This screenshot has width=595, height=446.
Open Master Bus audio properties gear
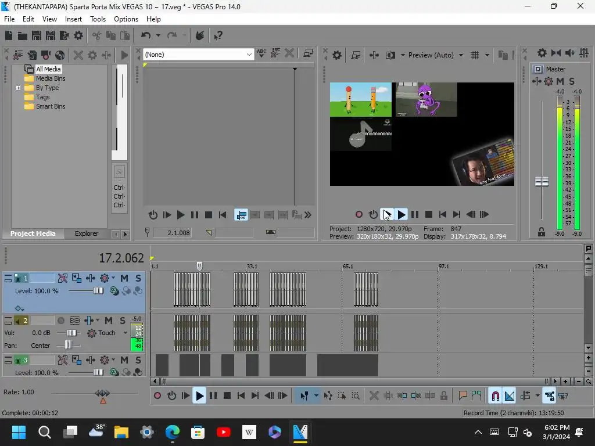542,53
